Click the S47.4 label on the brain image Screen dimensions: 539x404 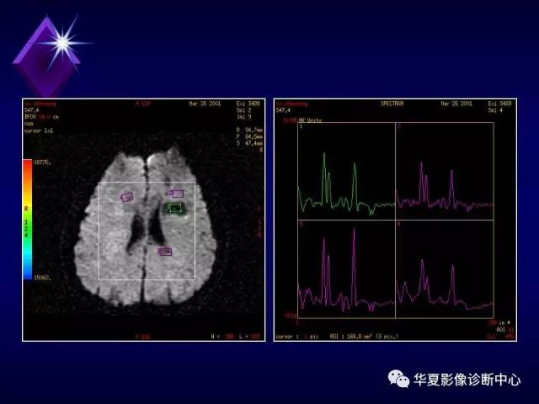tap(32, 110)
